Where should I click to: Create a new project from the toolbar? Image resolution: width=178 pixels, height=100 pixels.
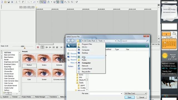(x=2, y=2)
